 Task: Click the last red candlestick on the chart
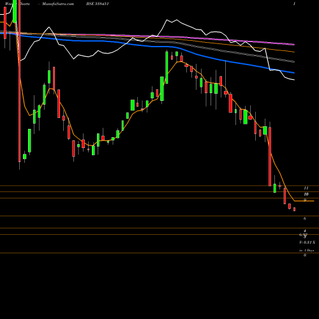pos(294,209)
